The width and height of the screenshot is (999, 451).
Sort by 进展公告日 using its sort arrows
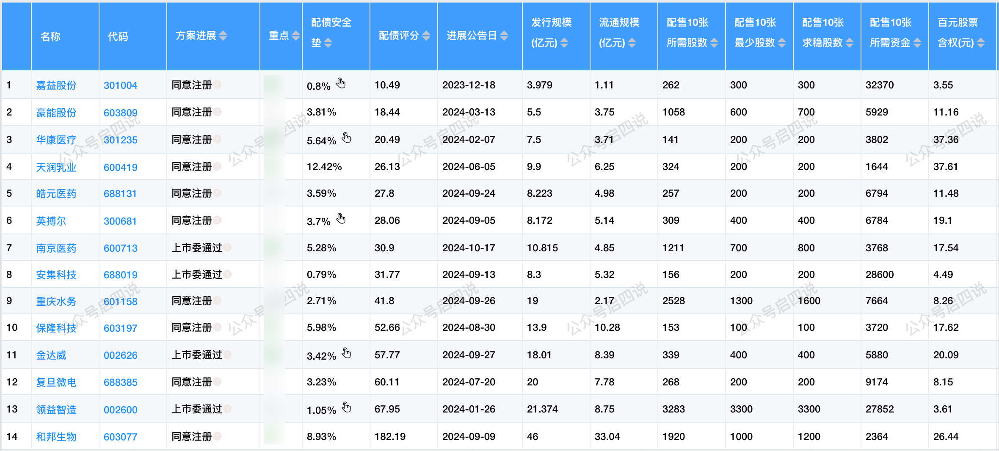(504, 36)
